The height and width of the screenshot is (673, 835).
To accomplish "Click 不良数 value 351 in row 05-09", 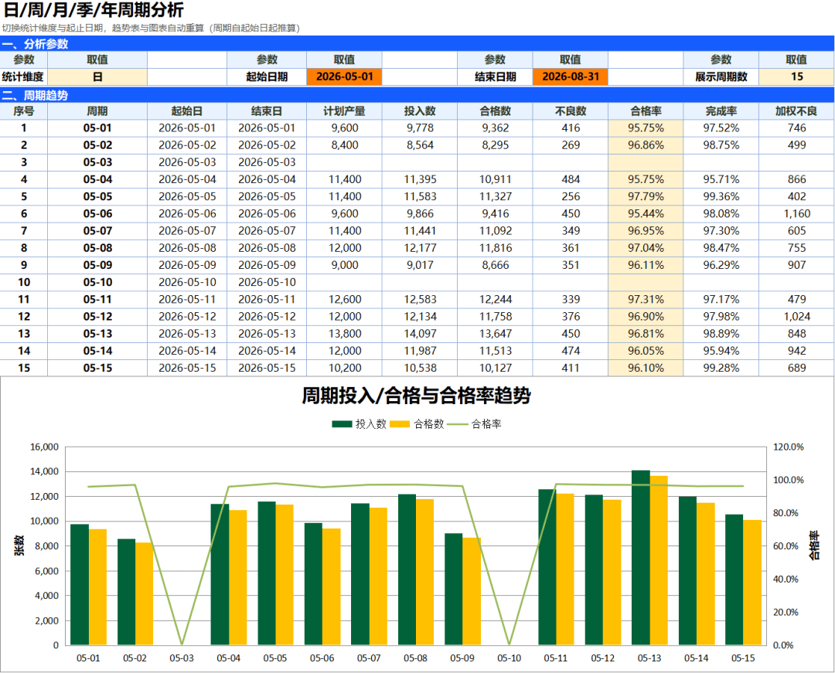I will [571, 265].
